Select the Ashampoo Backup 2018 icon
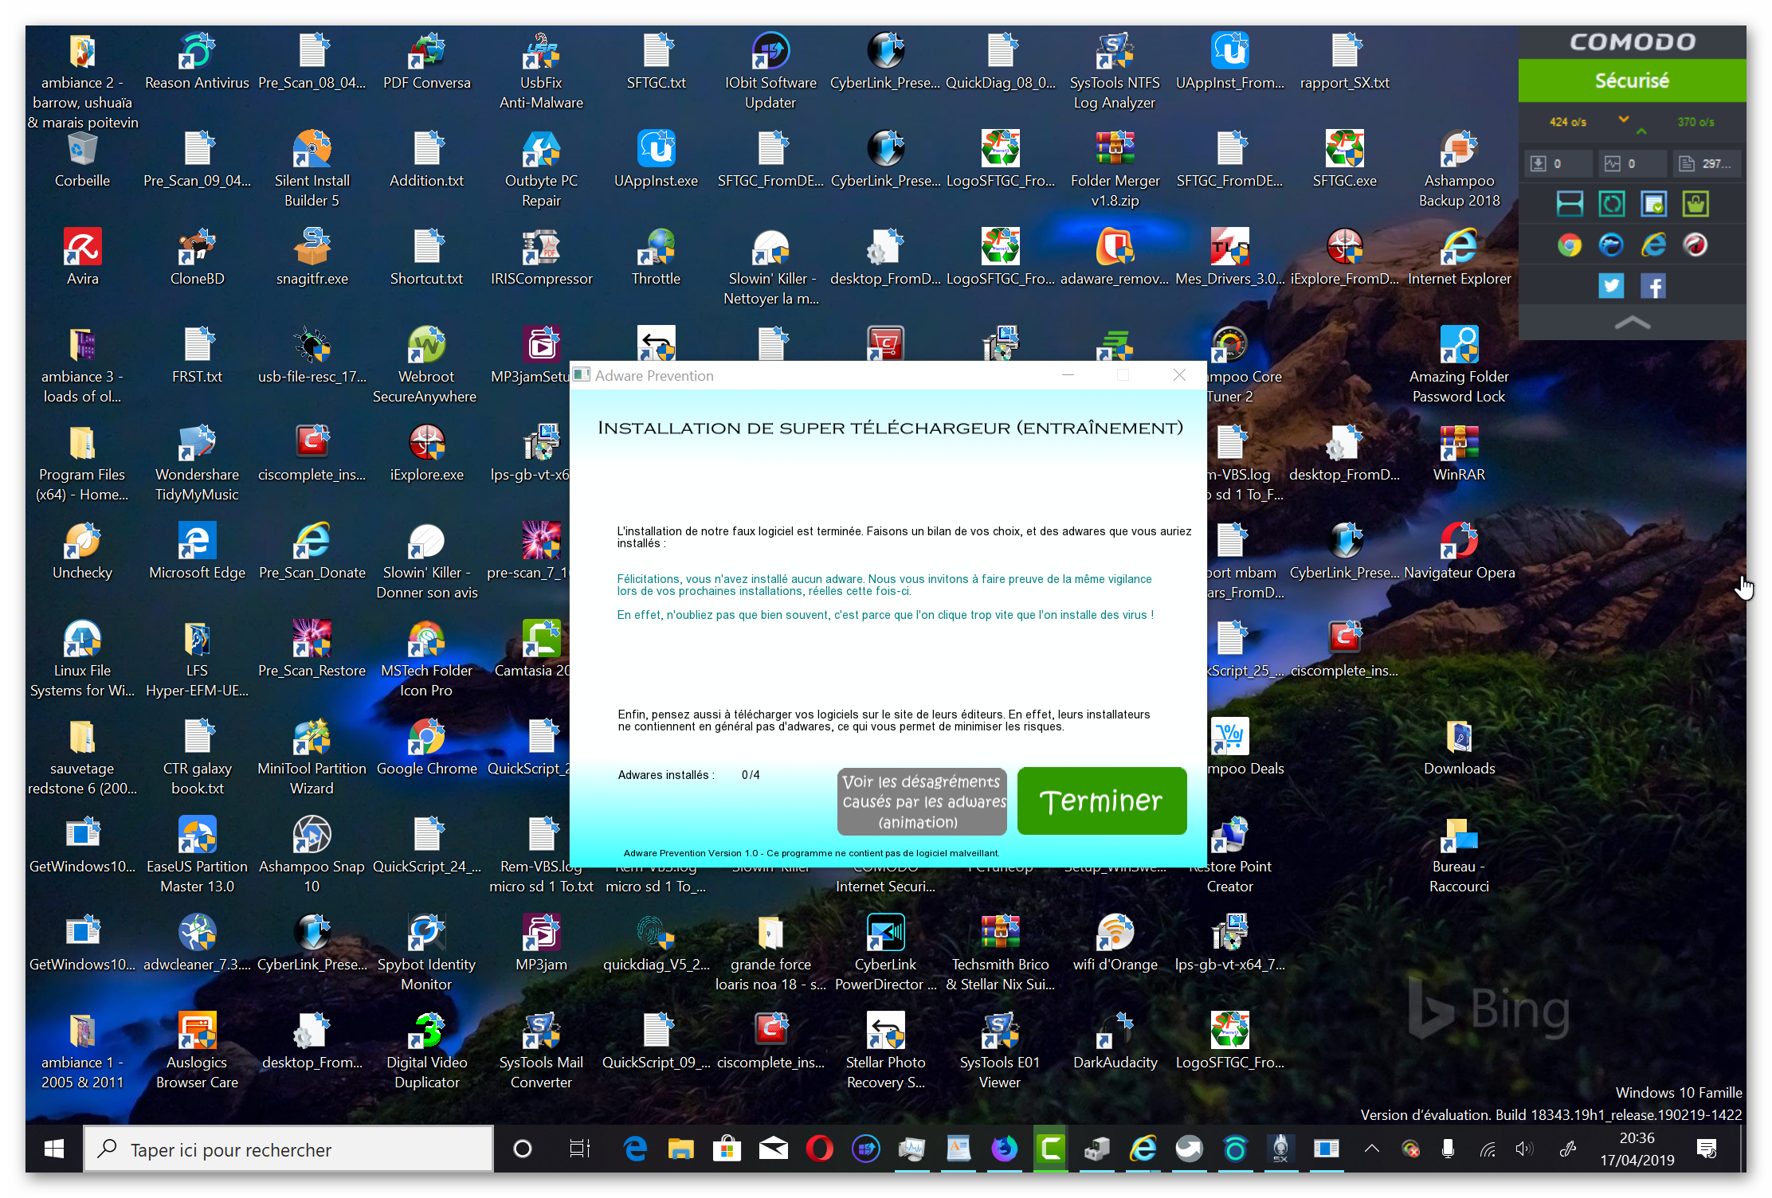Viewport: 1772px width, 1198px height. tap(1459, 170)
